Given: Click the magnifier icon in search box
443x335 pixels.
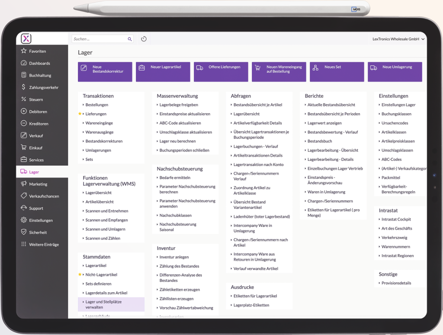Looking at the screenshot, I should click(129, 39).
